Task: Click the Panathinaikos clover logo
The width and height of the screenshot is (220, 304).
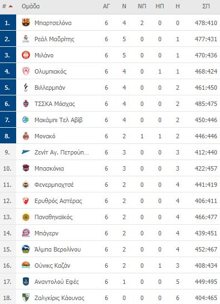Action: tap(26, 217)
